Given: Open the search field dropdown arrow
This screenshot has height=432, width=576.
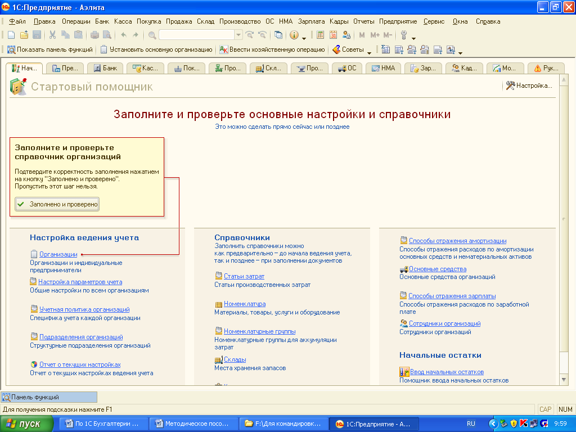Looking at the screenshot, I should click(x=238, y=35).
